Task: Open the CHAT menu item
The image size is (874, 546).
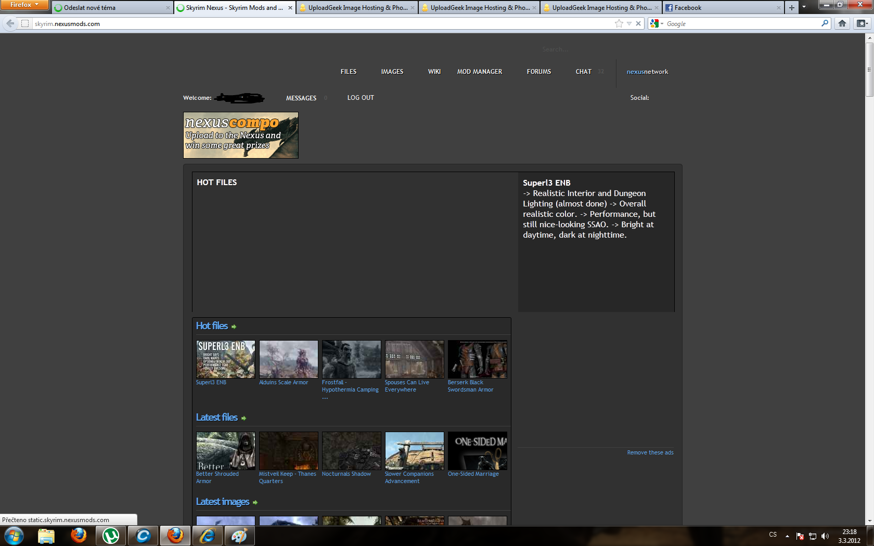Action: (584, 72)
